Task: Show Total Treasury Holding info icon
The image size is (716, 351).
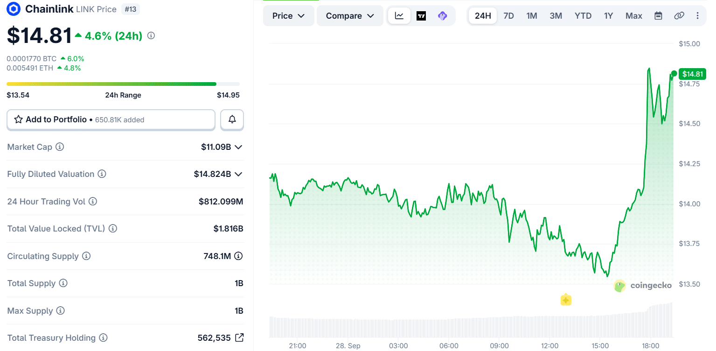Action: click(104, 338)
